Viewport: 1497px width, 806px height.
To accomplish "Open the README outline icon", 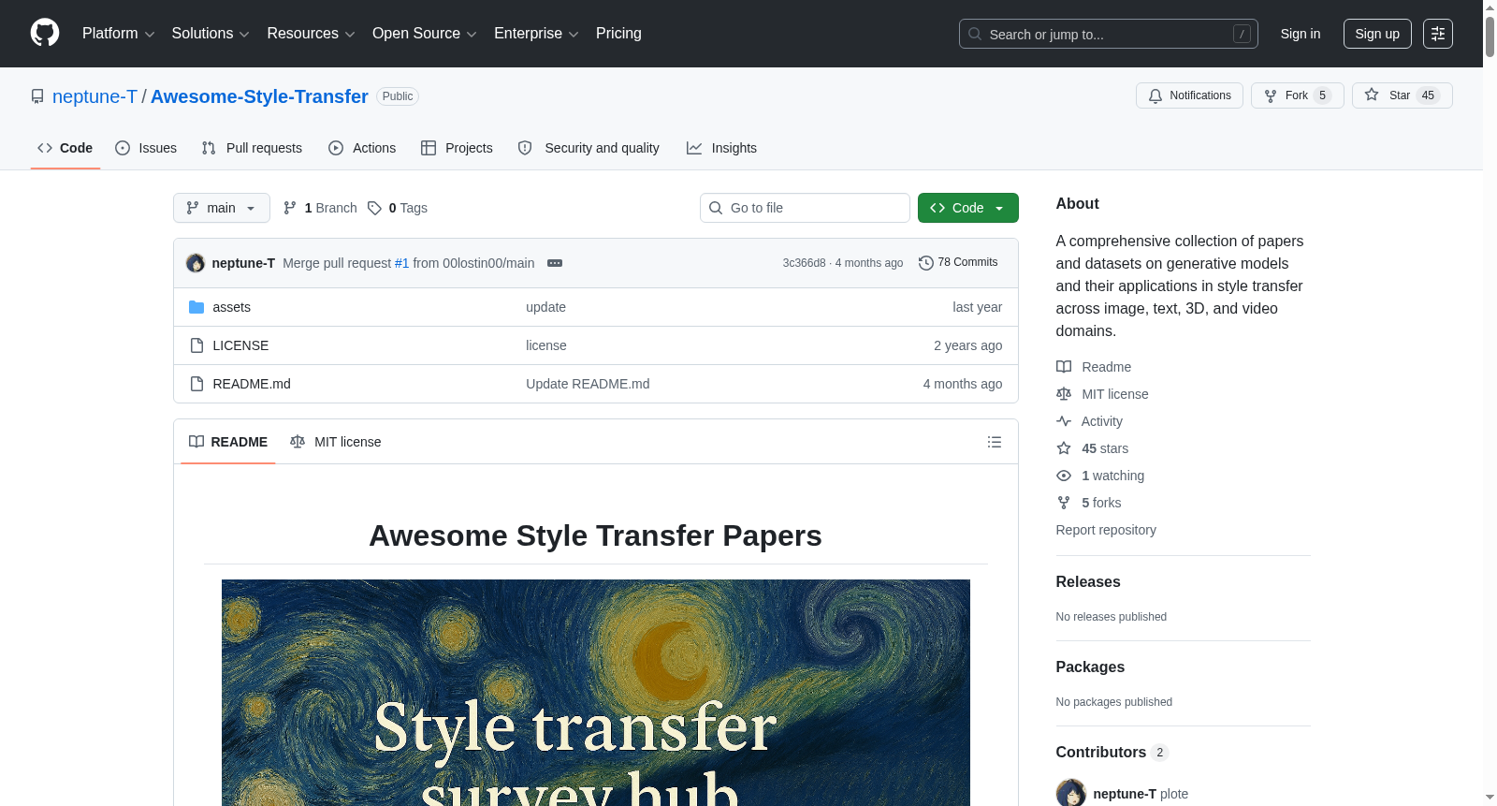I will point(995,442).
